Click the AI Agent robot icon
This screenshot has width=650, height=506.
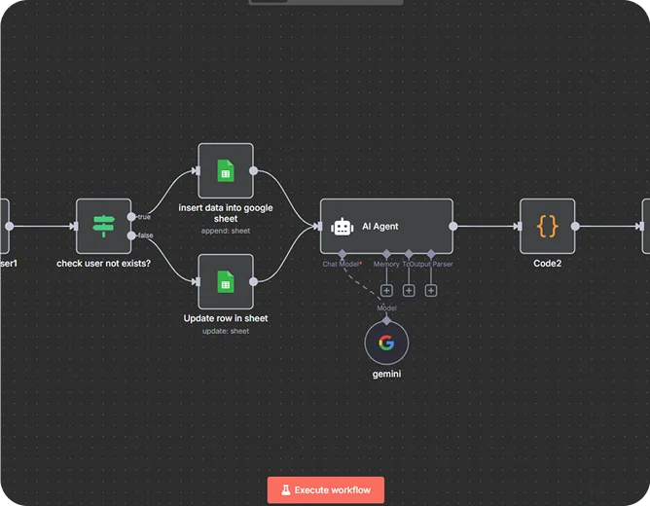click(x=342, y=227)
